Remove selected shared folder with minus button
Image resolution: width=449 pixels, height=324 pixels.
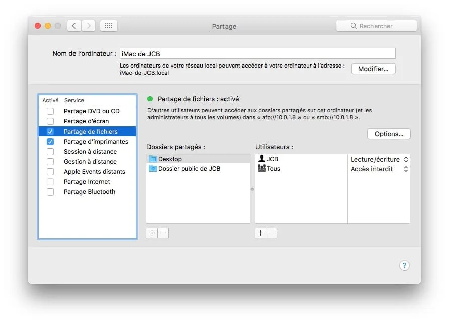pos(163,233)
